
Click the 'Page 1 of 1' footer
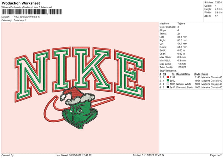coord(216,155)
